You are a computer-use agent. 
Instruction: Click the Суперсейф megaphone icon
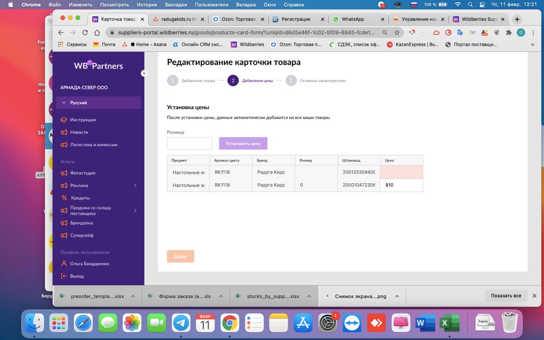pos(64,235)
